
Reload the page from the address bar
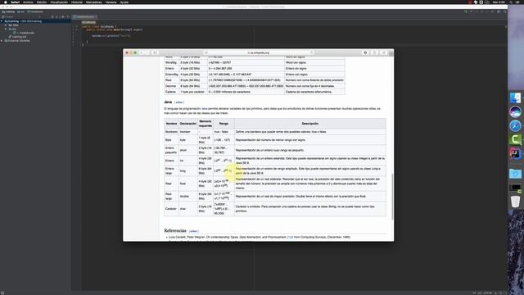[x=311, y=52]
